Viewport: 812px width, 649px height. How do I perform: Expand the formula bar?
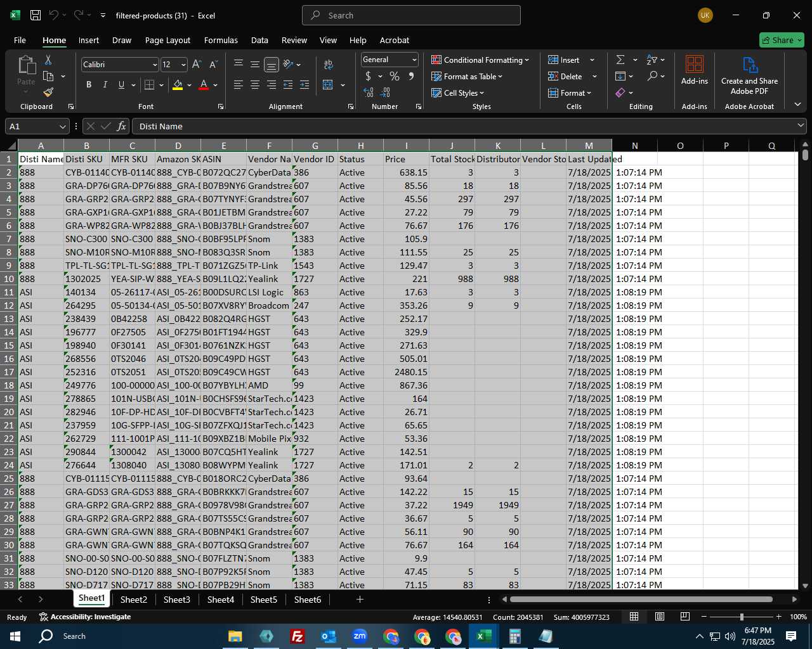click(x=801, y=126)
